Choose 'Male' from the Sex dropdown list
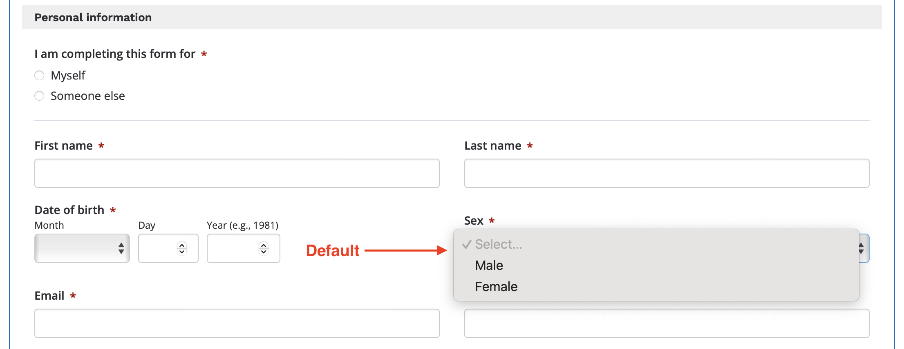904x349 pixels. click(489, 265)
